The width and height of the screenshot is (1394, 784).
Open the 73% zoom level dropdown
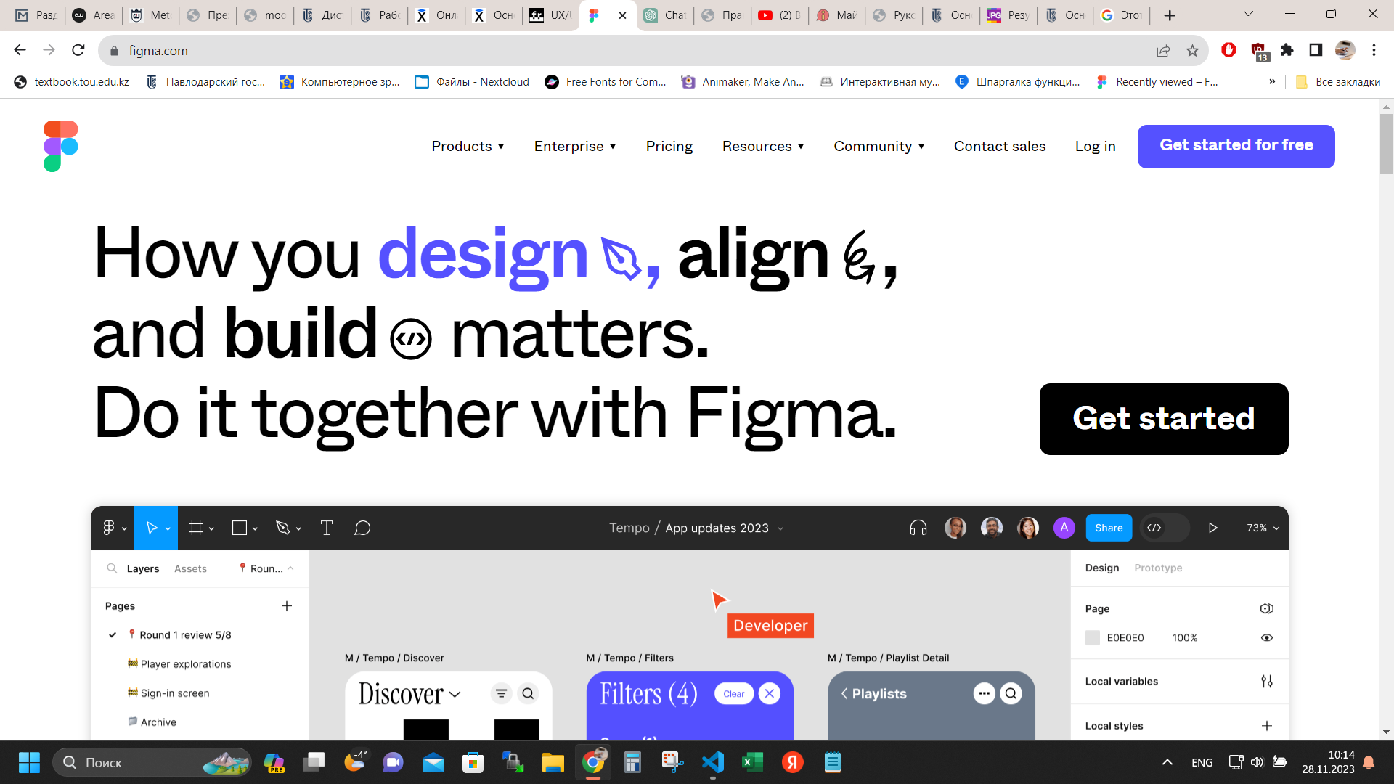tap(1263, 528)
